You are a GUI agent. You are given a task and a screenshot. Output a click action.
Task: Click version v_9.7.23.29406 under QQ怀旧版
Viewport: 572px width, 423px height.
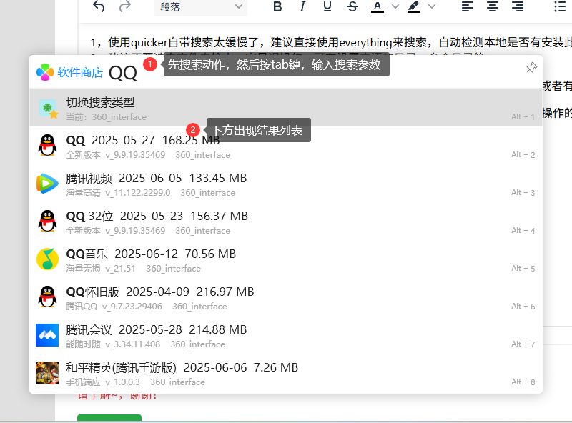(132, 307)
